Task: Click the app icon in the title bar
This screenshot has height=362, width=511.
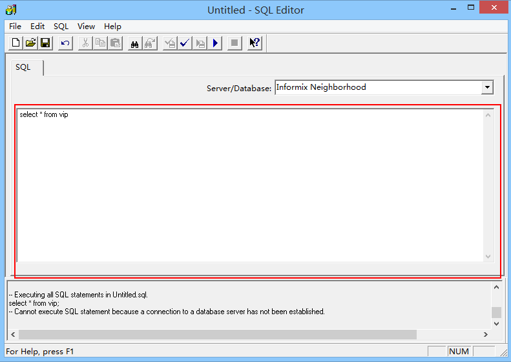Action: [11, 10]
